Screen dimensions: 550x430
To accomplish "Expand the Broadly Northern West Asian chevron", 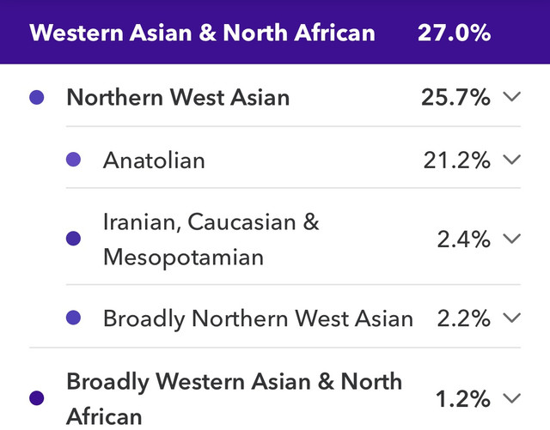I will point(512,318).
